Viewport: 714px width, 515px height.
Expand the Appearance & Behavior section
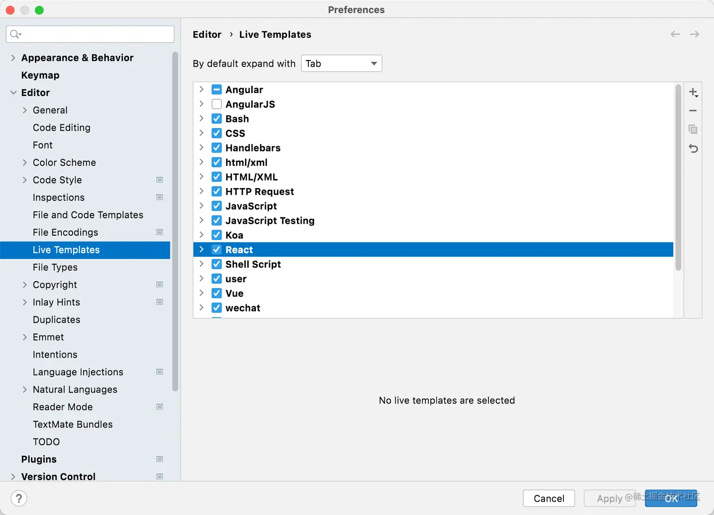pyautogui.click(x=13, y=58)
